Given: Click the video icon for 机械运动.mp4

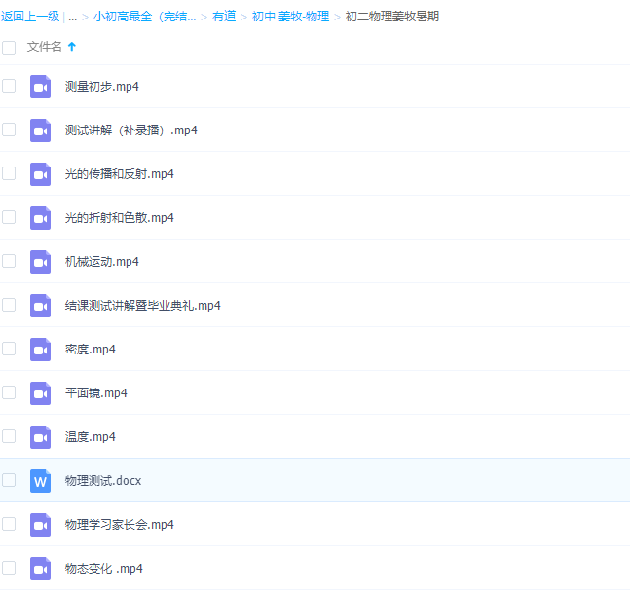Looking at the screenshot, I should (40, 262).
